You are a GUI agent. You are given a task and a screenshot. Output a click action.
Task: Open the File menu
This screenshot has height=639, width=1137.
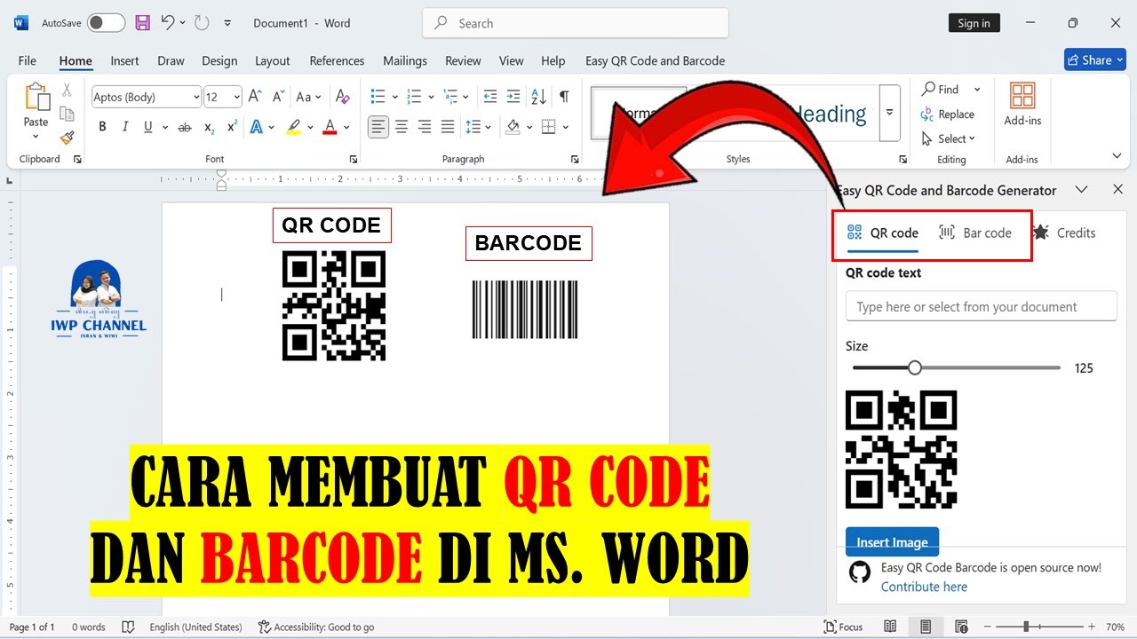pos(28,60)
